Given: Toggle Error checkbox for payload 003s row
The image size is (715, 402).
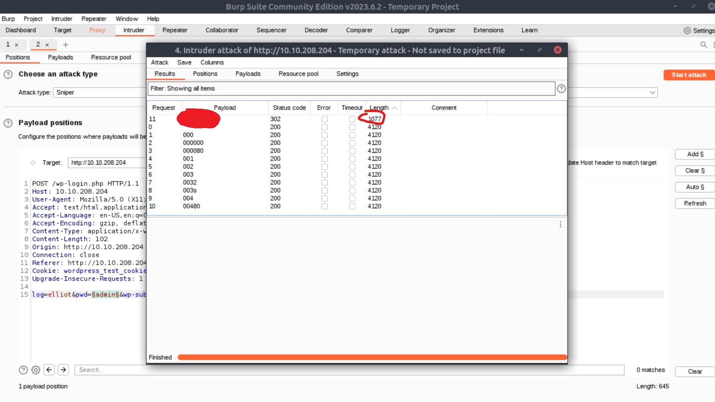Looking at the screenshot, I should coord(325,191).
